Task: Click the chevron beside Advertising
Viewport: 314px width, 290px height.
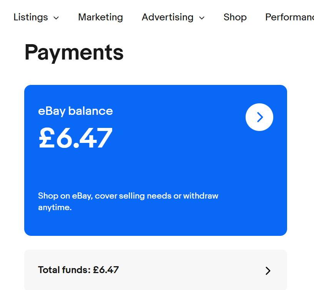Action: [x=202, y=18]
